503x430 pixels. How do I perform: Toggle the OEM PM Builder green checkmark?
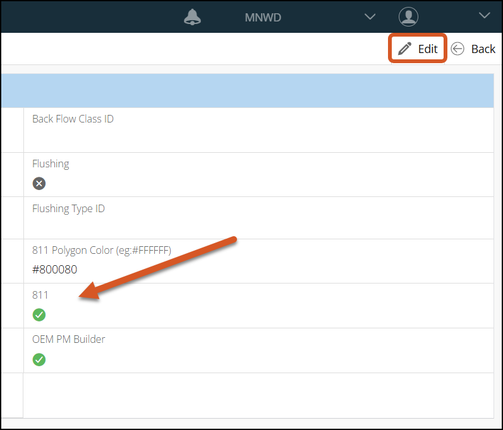pos(39,359)
